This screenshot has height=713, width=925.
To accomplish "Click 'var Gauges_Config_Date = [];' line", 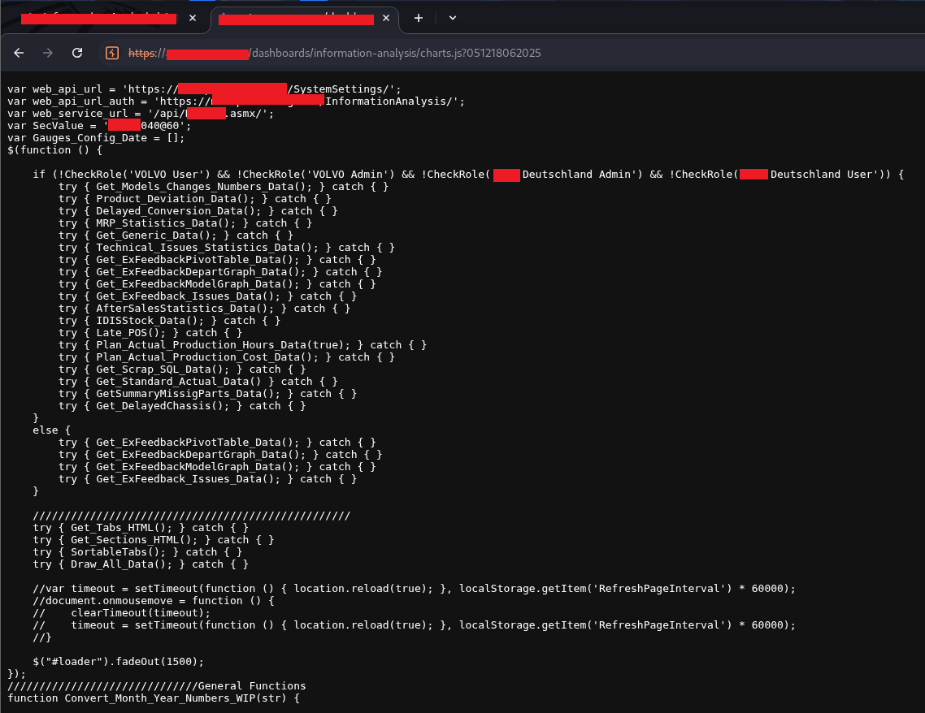I will 96,138.
